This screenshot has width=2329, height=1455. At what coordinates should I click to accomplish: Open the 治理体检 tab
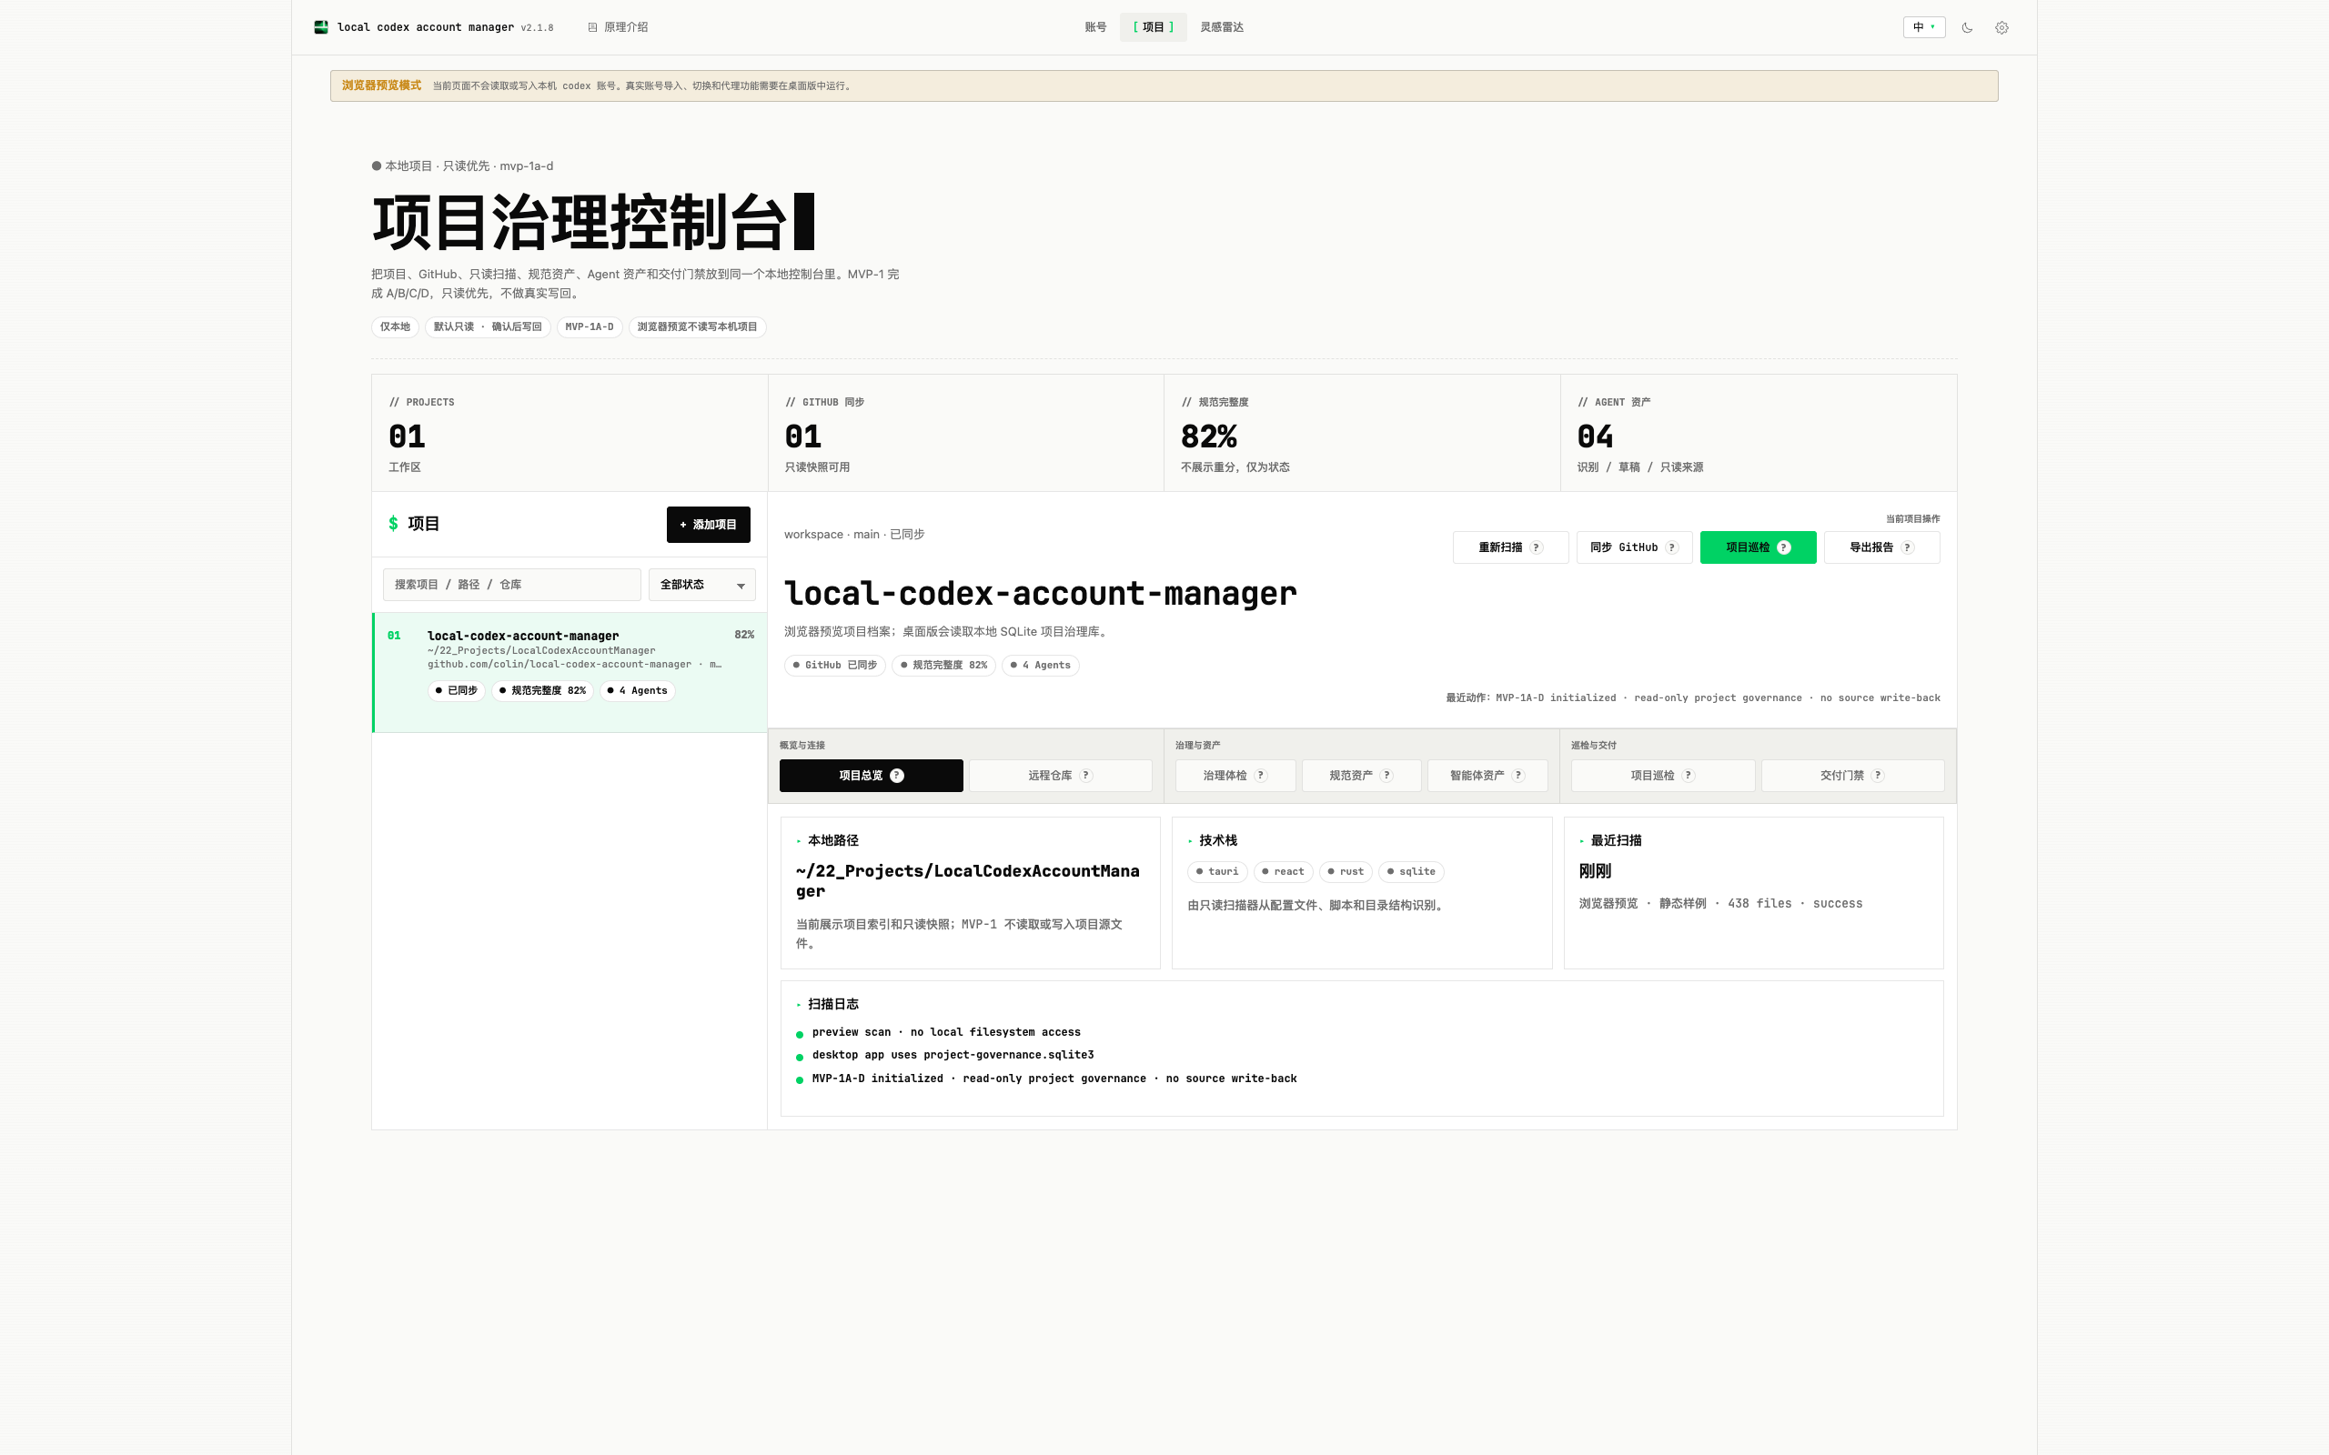1235,776
